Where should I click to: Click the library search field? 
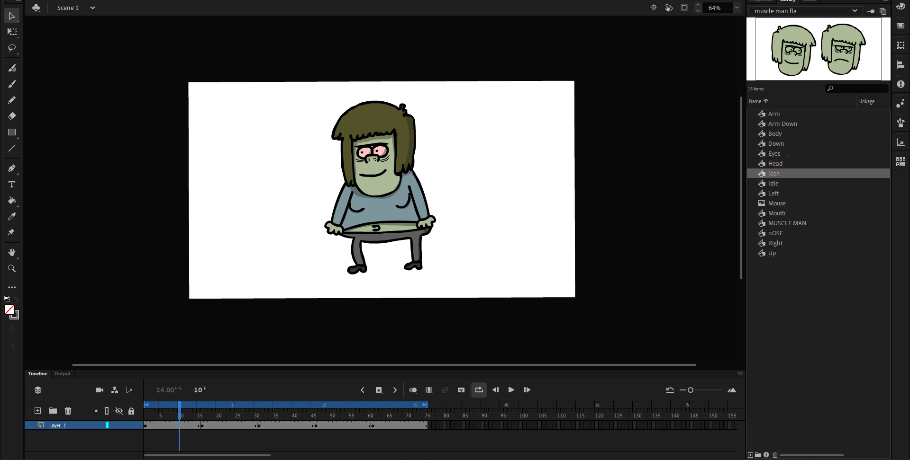pos(860,88)
